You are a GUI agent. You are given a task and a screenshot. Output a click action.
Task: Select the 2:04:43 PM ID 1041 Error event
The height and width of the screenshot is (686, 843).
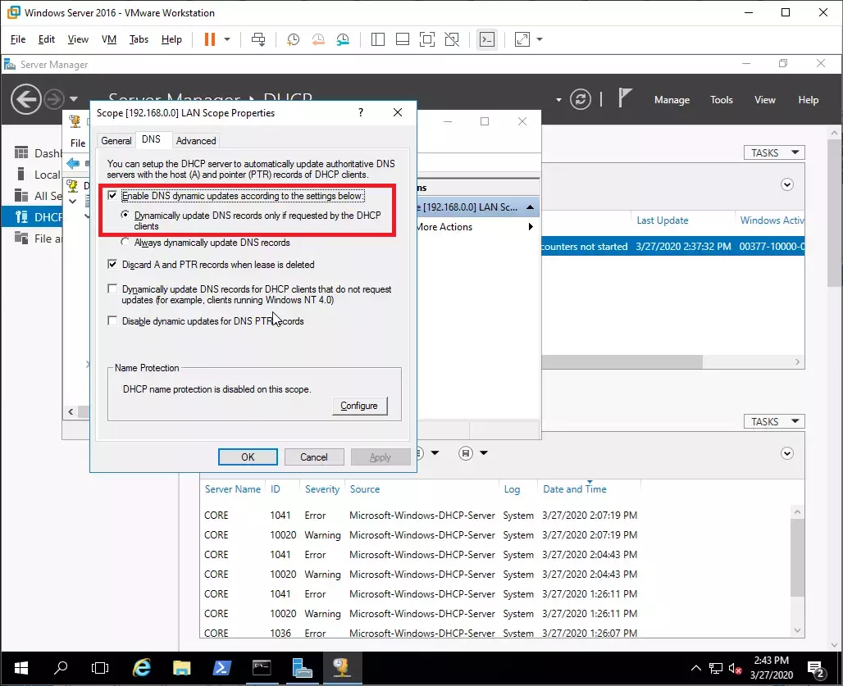(x=421, y=554)
